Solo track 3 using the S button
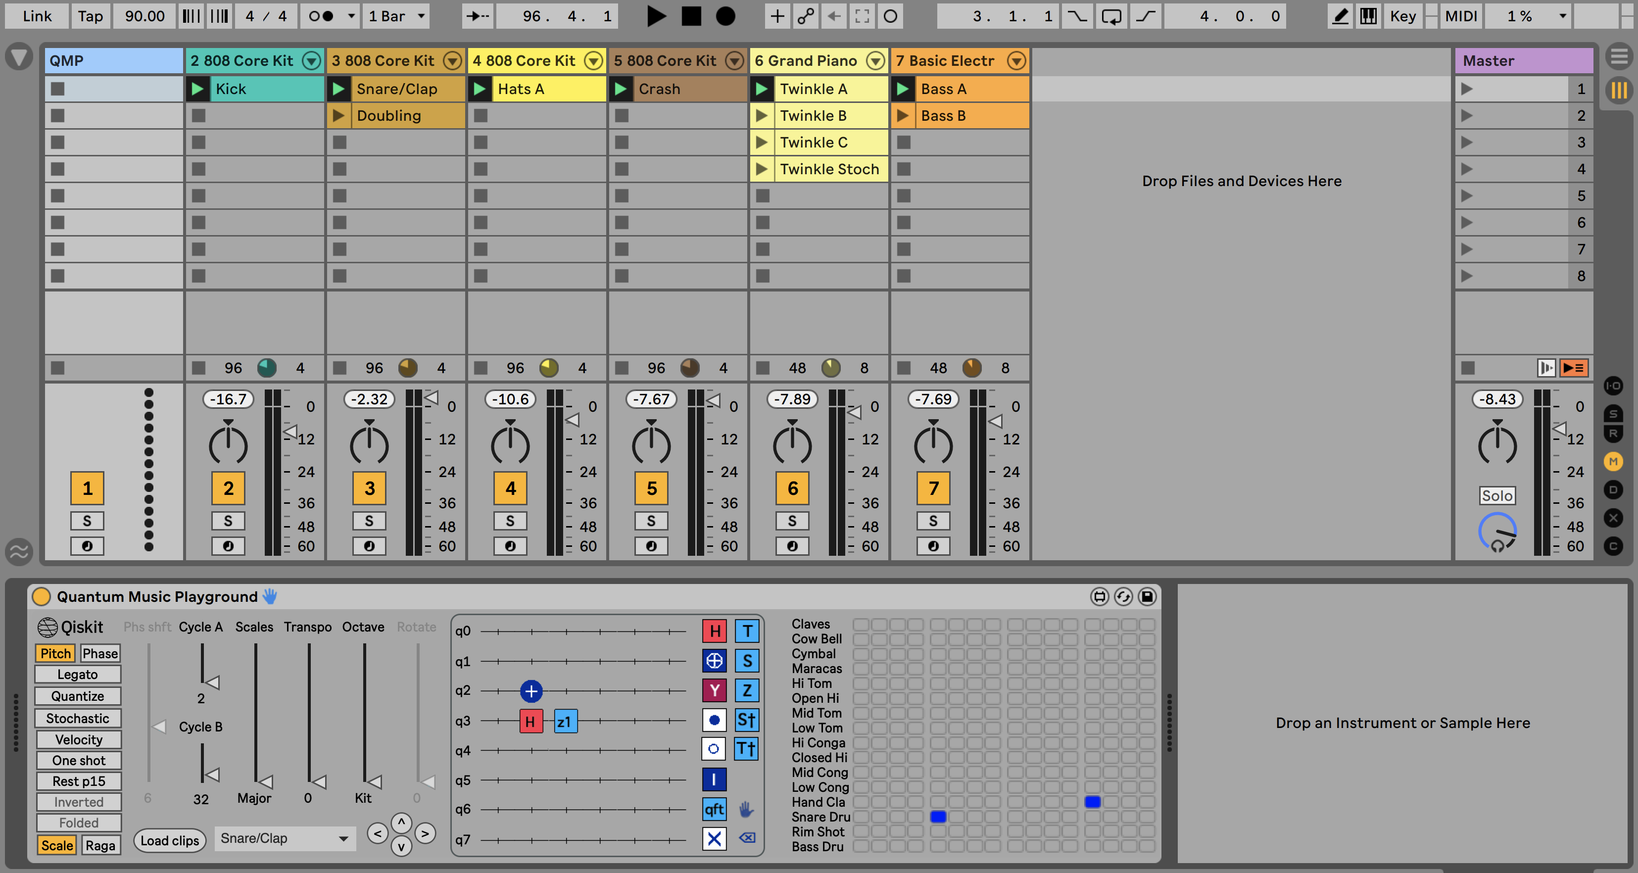The width and height of the screenshot is (1638, 873). tap(369, 521)
